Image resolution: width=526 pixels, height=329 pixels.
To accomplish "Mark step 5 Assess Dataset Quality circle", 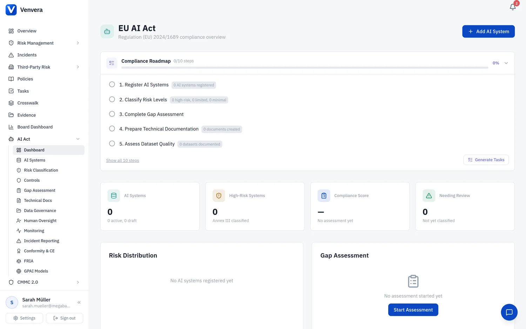I will 112,143.
